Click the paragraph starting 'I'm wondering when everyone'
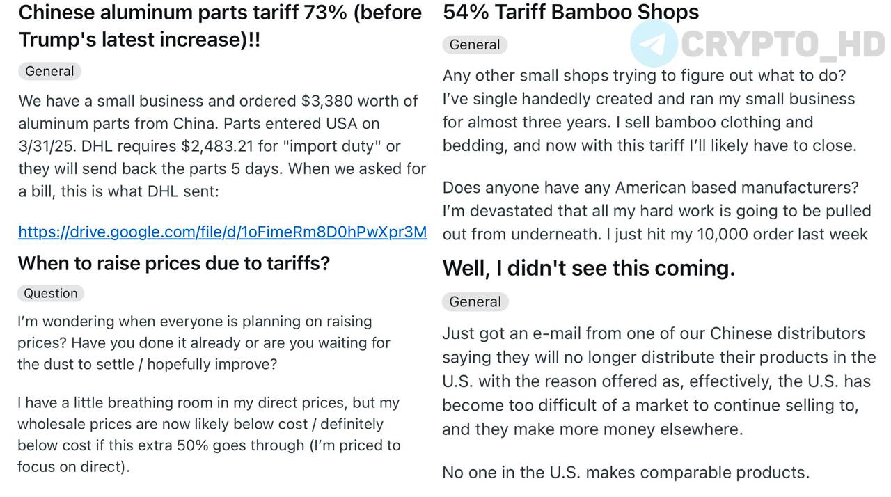 [204, 342]
